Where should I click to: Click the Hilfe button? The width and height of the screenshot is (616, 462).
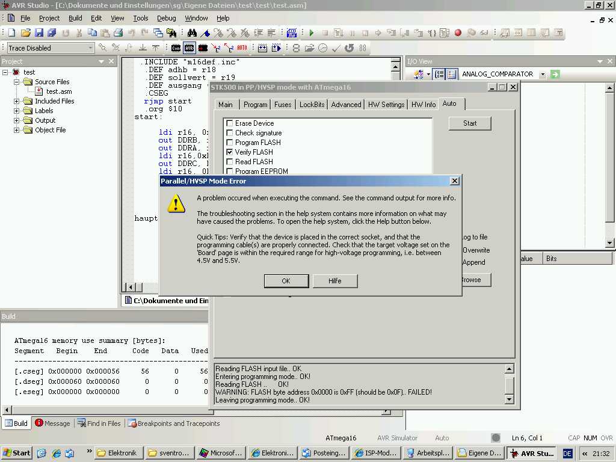(334, 281)
